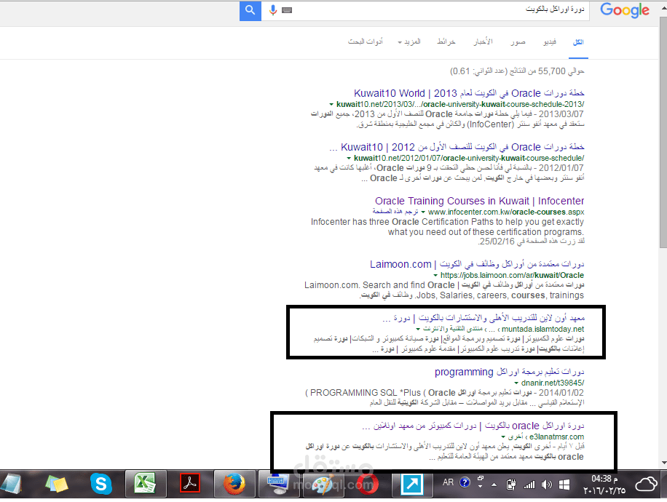Switch to the خرائط (Maps) tab
This screenshot has height=502, width=667.
click(446, 41)
